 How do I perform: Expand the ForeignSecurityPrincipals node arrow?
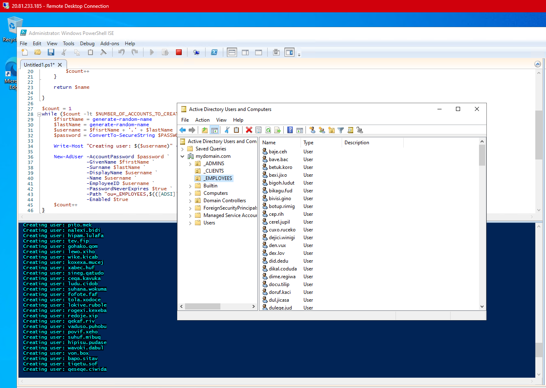click(190, 208)
